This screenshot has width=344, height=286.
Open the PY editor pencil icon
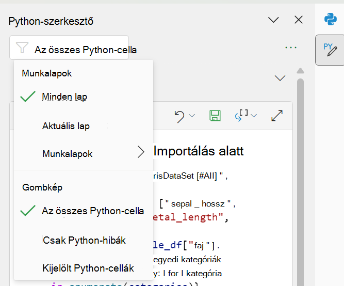click(330, 50)
